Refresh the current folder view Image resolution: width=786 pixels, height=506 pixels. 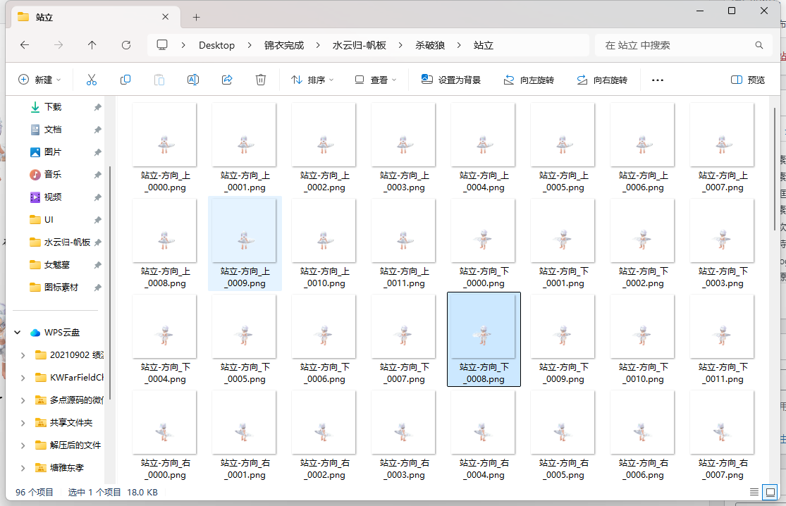click(126, 45)
